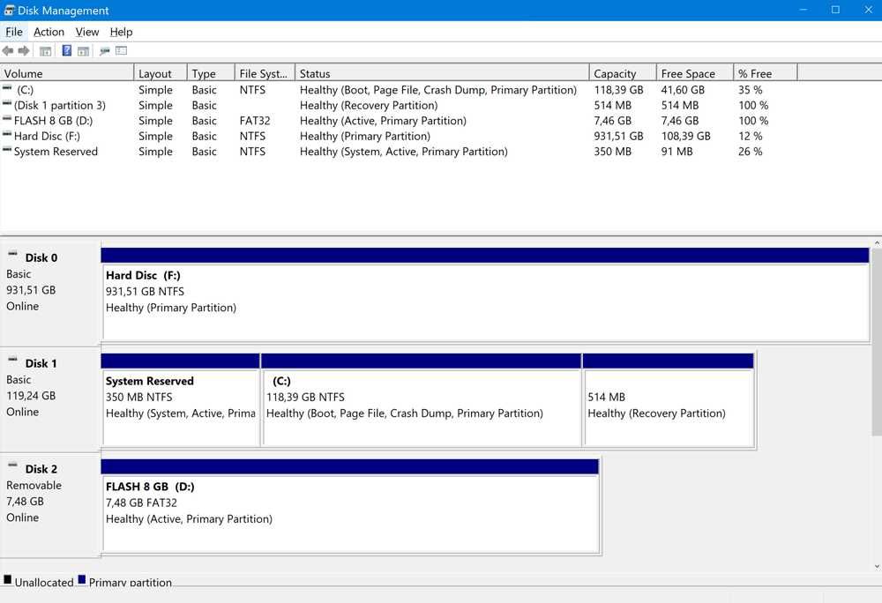Select the Disk 0 label panel

pyautogui.click(x=50, y=294)
